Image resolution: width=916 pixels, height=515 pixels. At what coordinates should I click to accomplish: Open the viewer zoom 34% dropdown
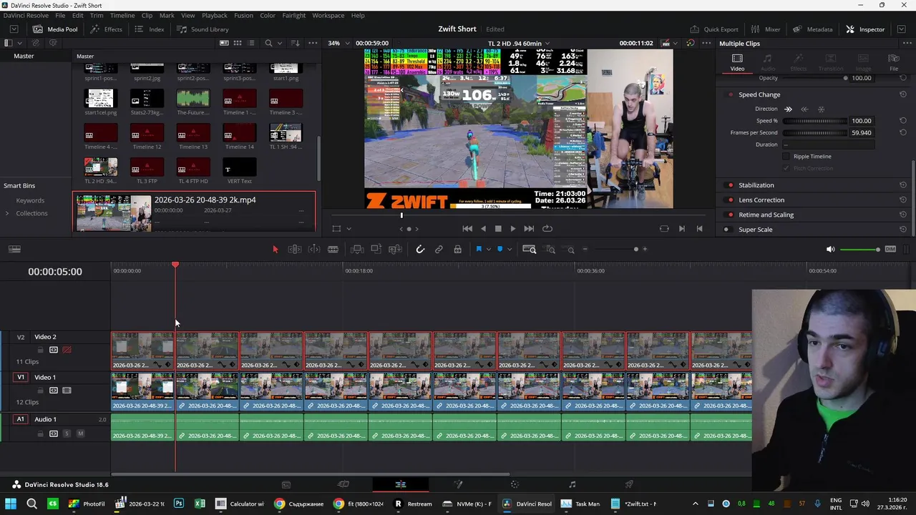(338, 43)
